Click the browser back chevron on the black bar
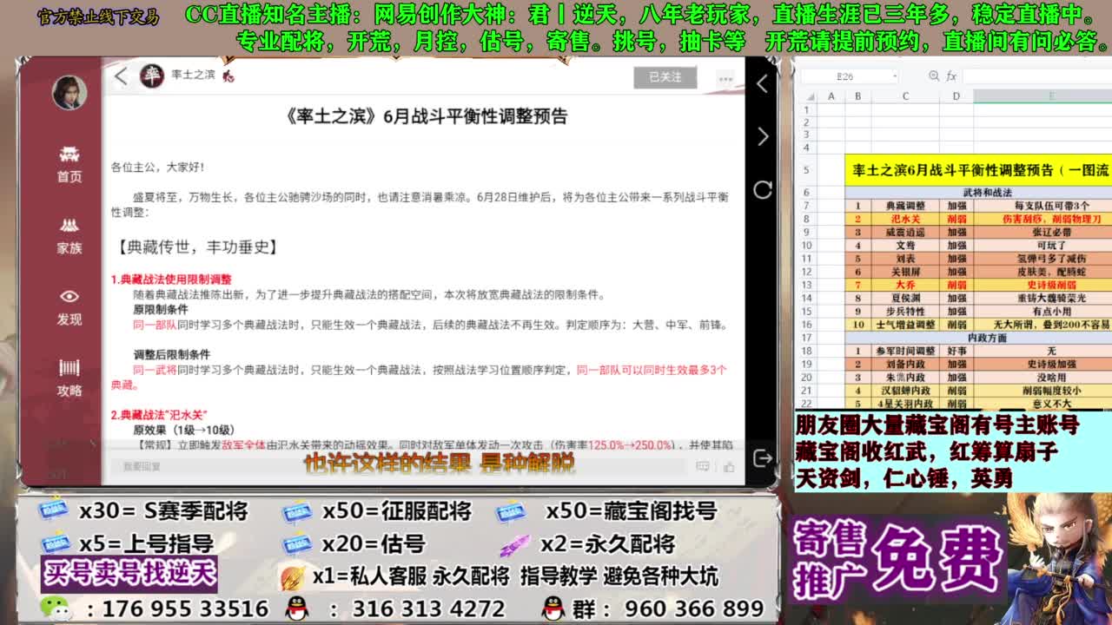1112x625 pixels. click(762, 83)
